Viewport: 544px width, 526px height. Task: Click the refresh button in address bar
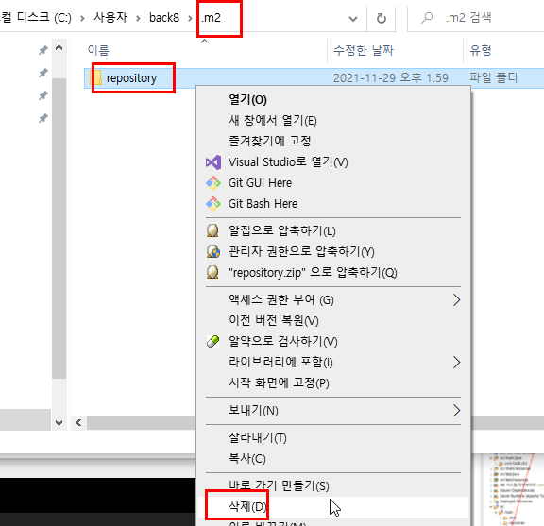point(382,18)
